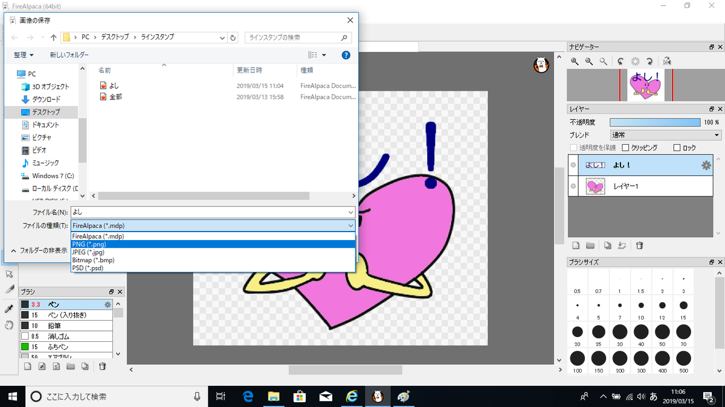The height and width of the screenshot is (407, 725).
Task: Duplicate brush in Brush panel
Action: [x=85, y=366]
